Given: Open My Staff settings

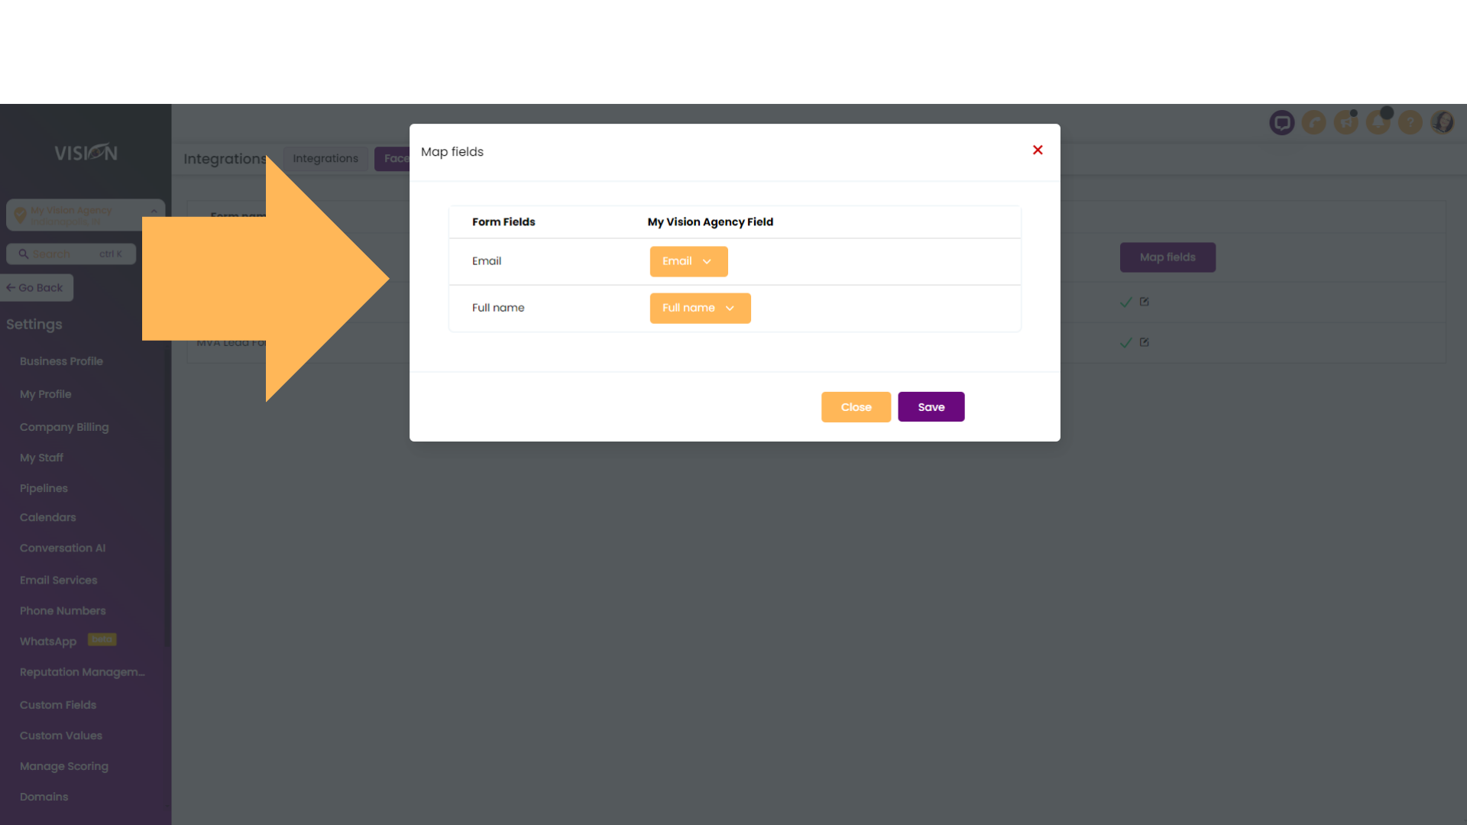Looking at the screenshot, I should [41, 458].
